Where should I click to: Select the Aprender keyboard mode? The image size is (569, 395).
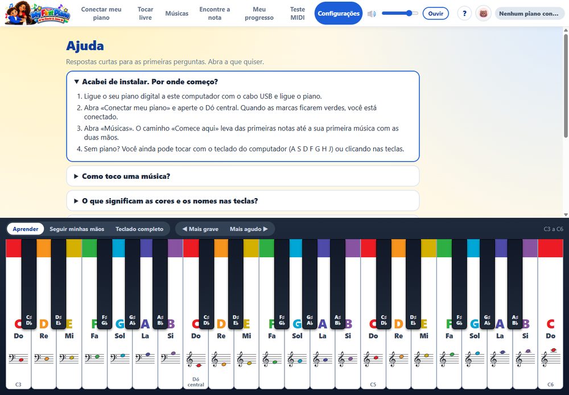(26, 229)
